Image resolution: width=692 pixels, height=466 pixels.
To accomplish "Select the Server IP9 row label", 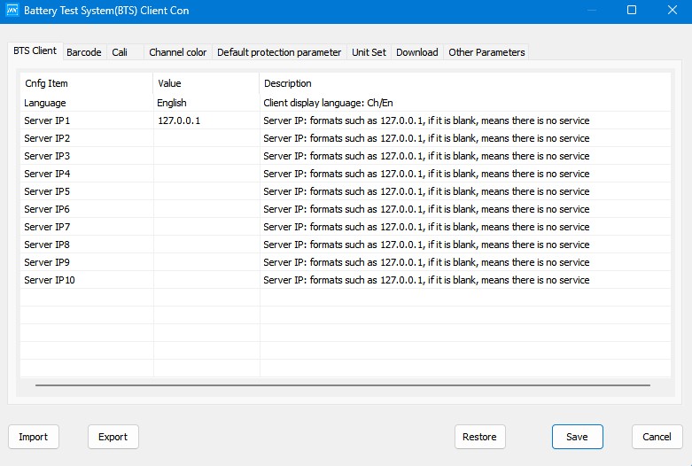I will tap(47, 261).
